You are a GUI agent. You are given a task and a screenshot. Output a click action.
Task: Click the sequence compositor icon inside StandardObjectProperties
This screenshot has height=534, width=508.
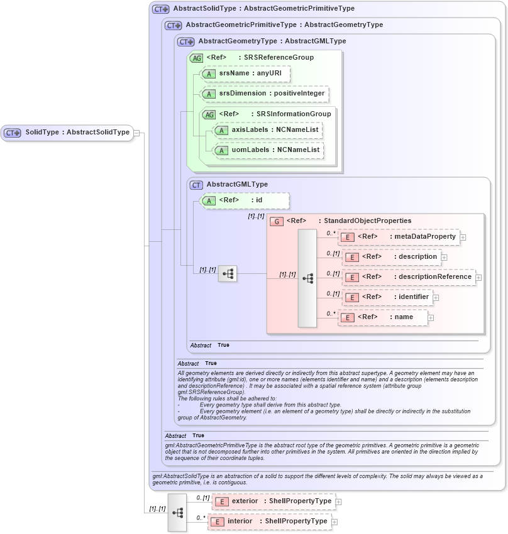click(x=307, y=278)
